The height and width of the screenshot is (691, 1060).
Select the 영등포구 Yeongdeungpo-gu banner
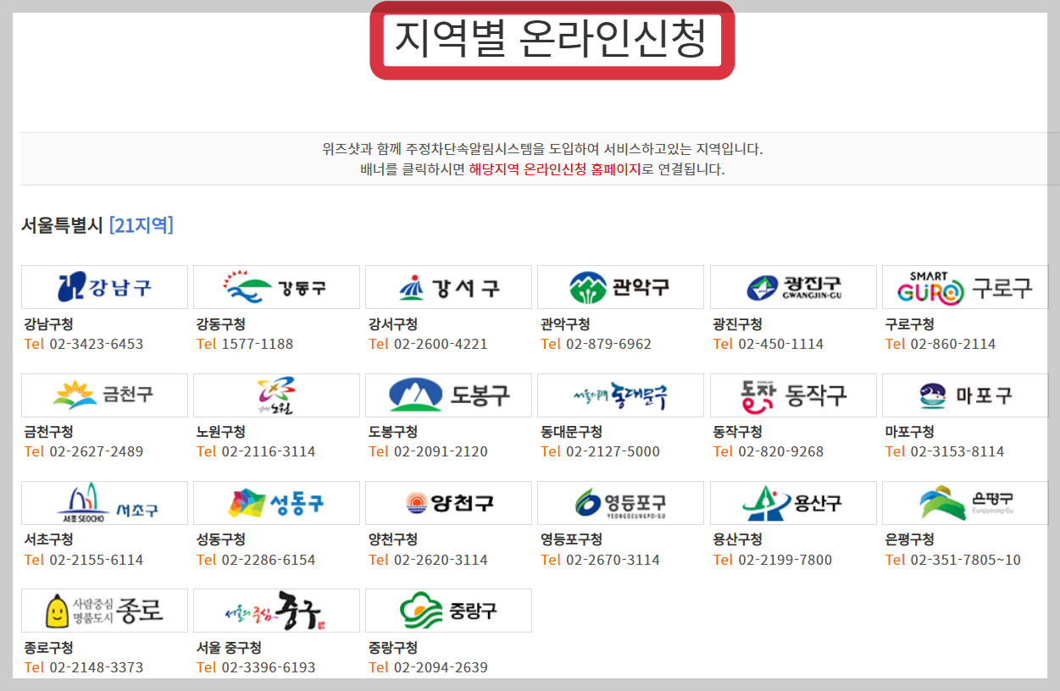[x=620, y=503]
